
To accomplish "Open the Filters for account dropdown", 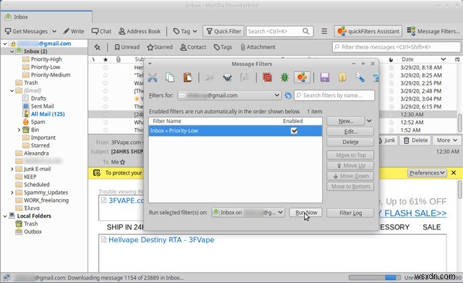I will tap(229, 95).
